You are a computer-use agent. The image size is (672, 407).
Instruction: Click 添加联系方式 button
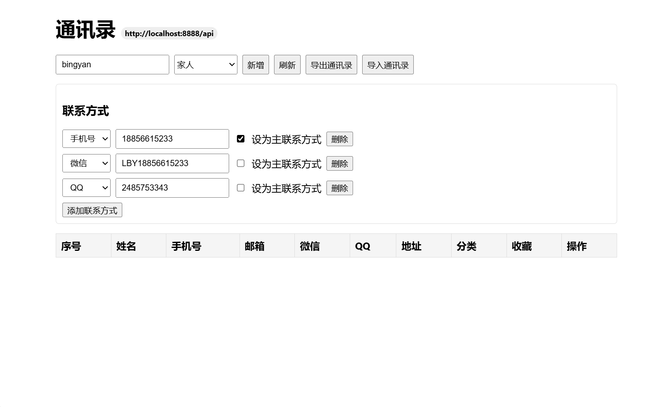click(x=92, y=210)
